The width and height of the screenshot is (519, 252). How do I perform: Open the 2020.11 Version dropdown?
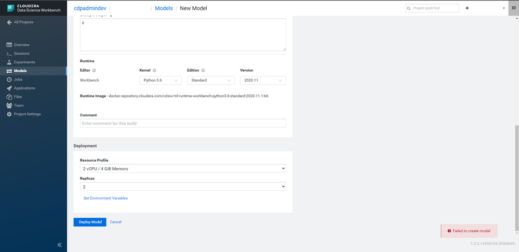263,81
